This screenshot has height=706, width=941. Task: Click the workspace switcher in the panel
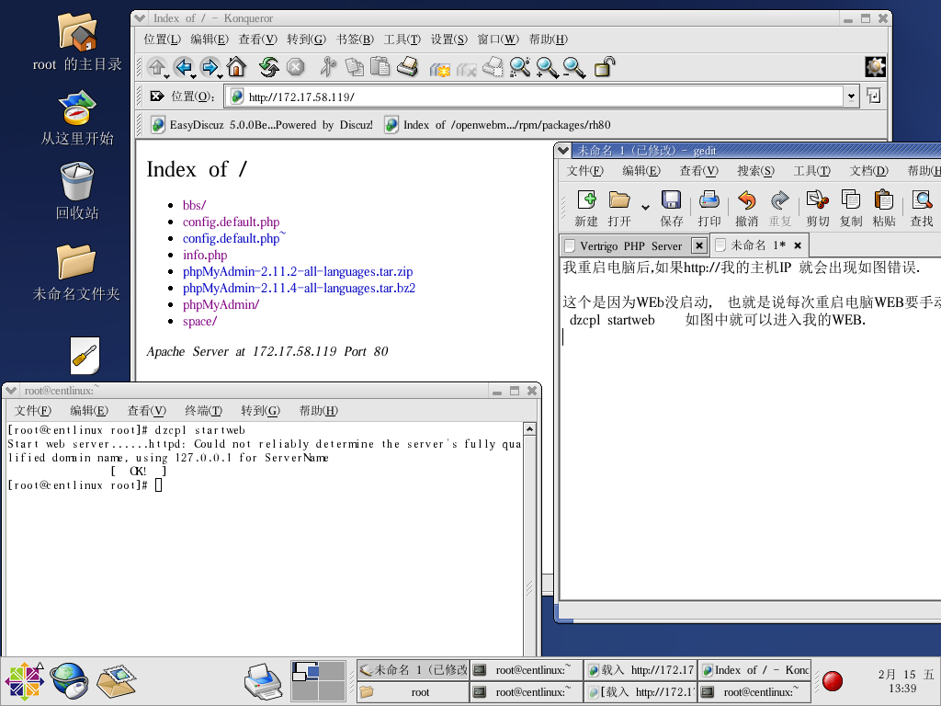tap(318, 681)
